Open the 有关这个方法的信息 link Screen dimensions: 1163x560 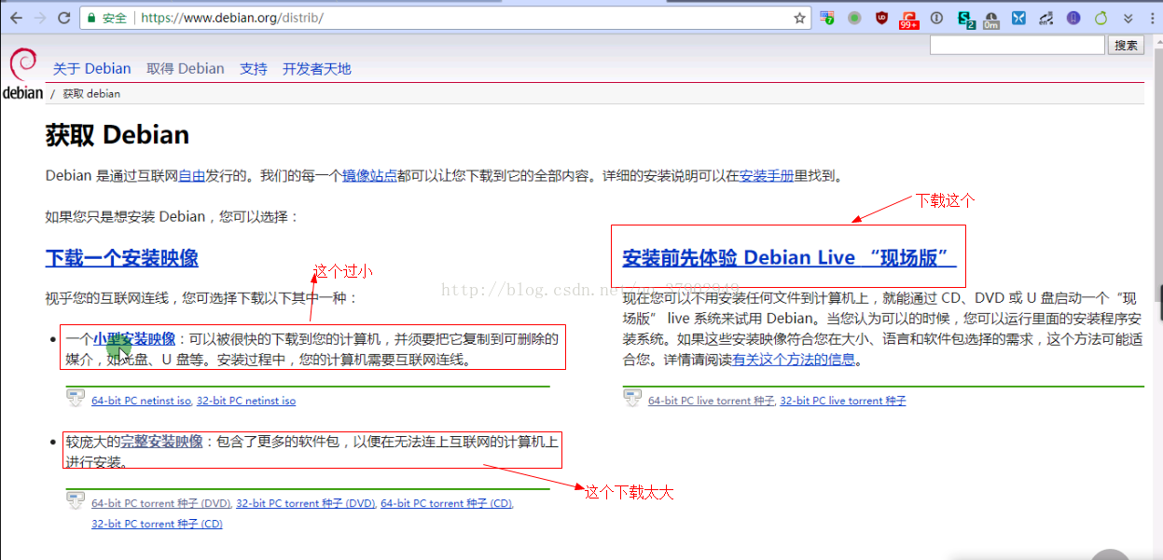[x=794, y=360]
